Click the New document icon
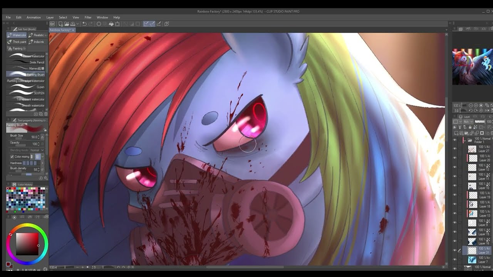Screen dimensions: 493x277 [60, 24]
